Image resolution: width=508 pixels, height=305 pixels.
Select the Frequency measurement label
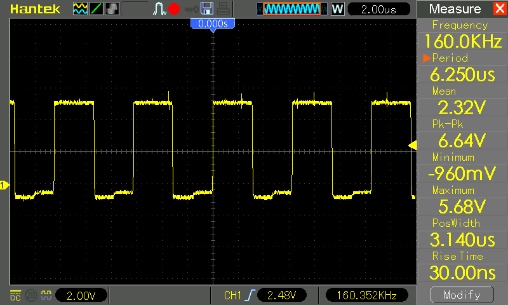coord(460,25)
